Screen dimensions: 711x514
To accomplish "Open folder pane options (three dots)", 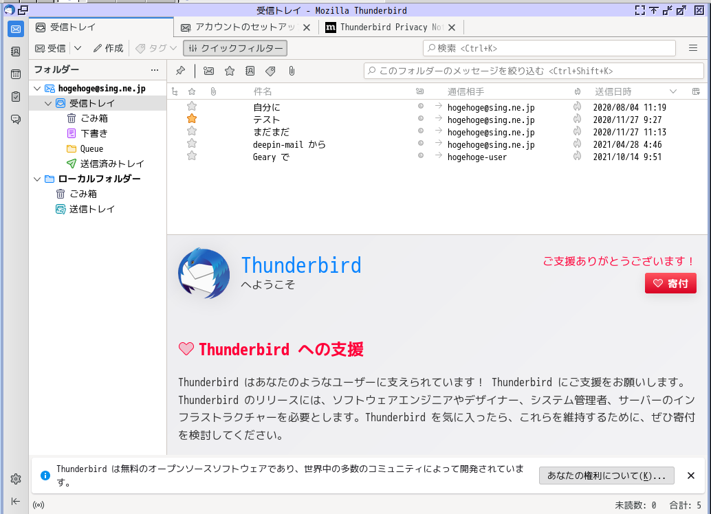I will click(x=155, y=70).
